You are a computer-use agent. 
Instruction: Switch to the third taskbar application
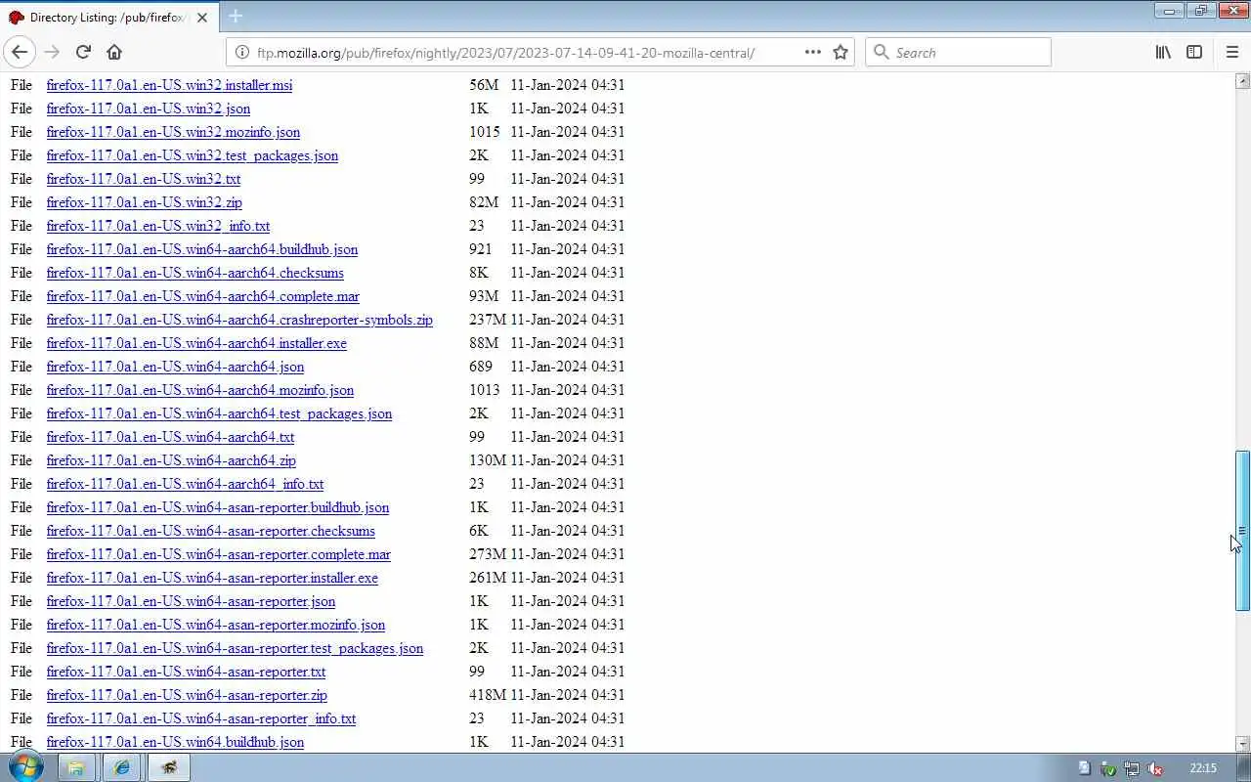click(168, 767)
